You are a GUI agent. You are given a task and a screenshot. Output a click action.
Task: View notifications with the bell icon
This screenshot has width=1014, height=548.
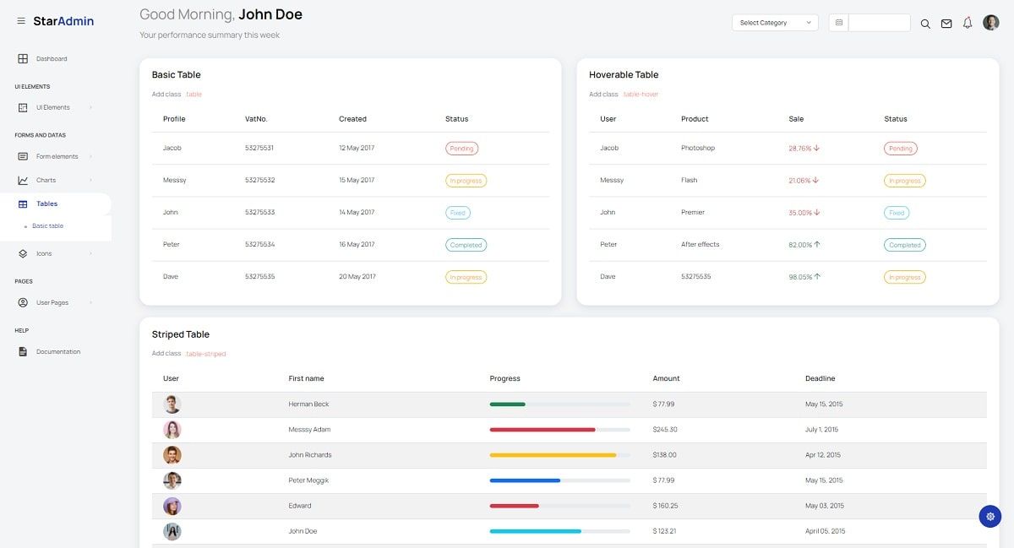968,23
